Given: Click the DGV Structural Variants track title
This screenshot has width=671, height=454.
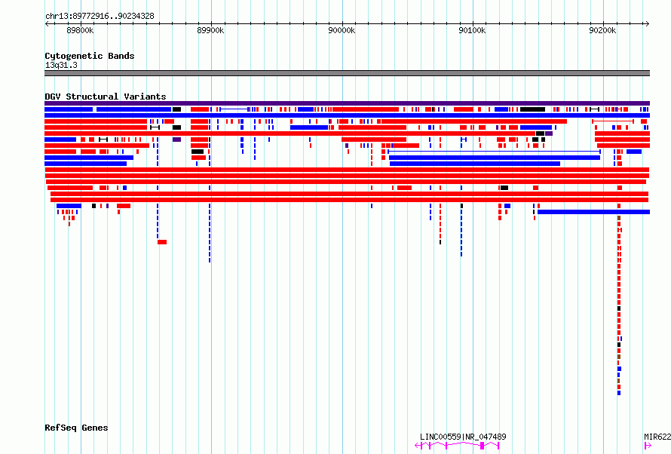Looking at the screenshot, I should click(x=106, y=97).
